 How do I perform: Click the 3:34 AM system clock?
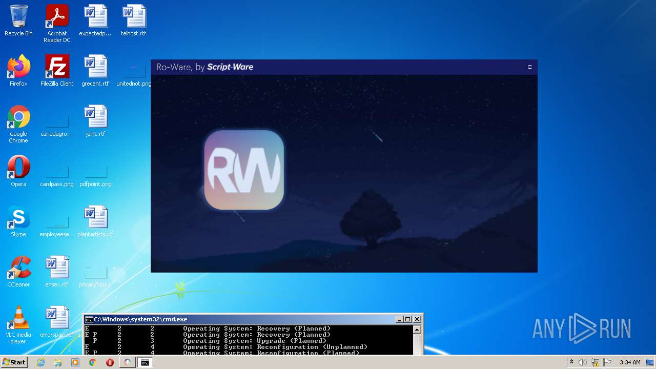click(630, 362)
